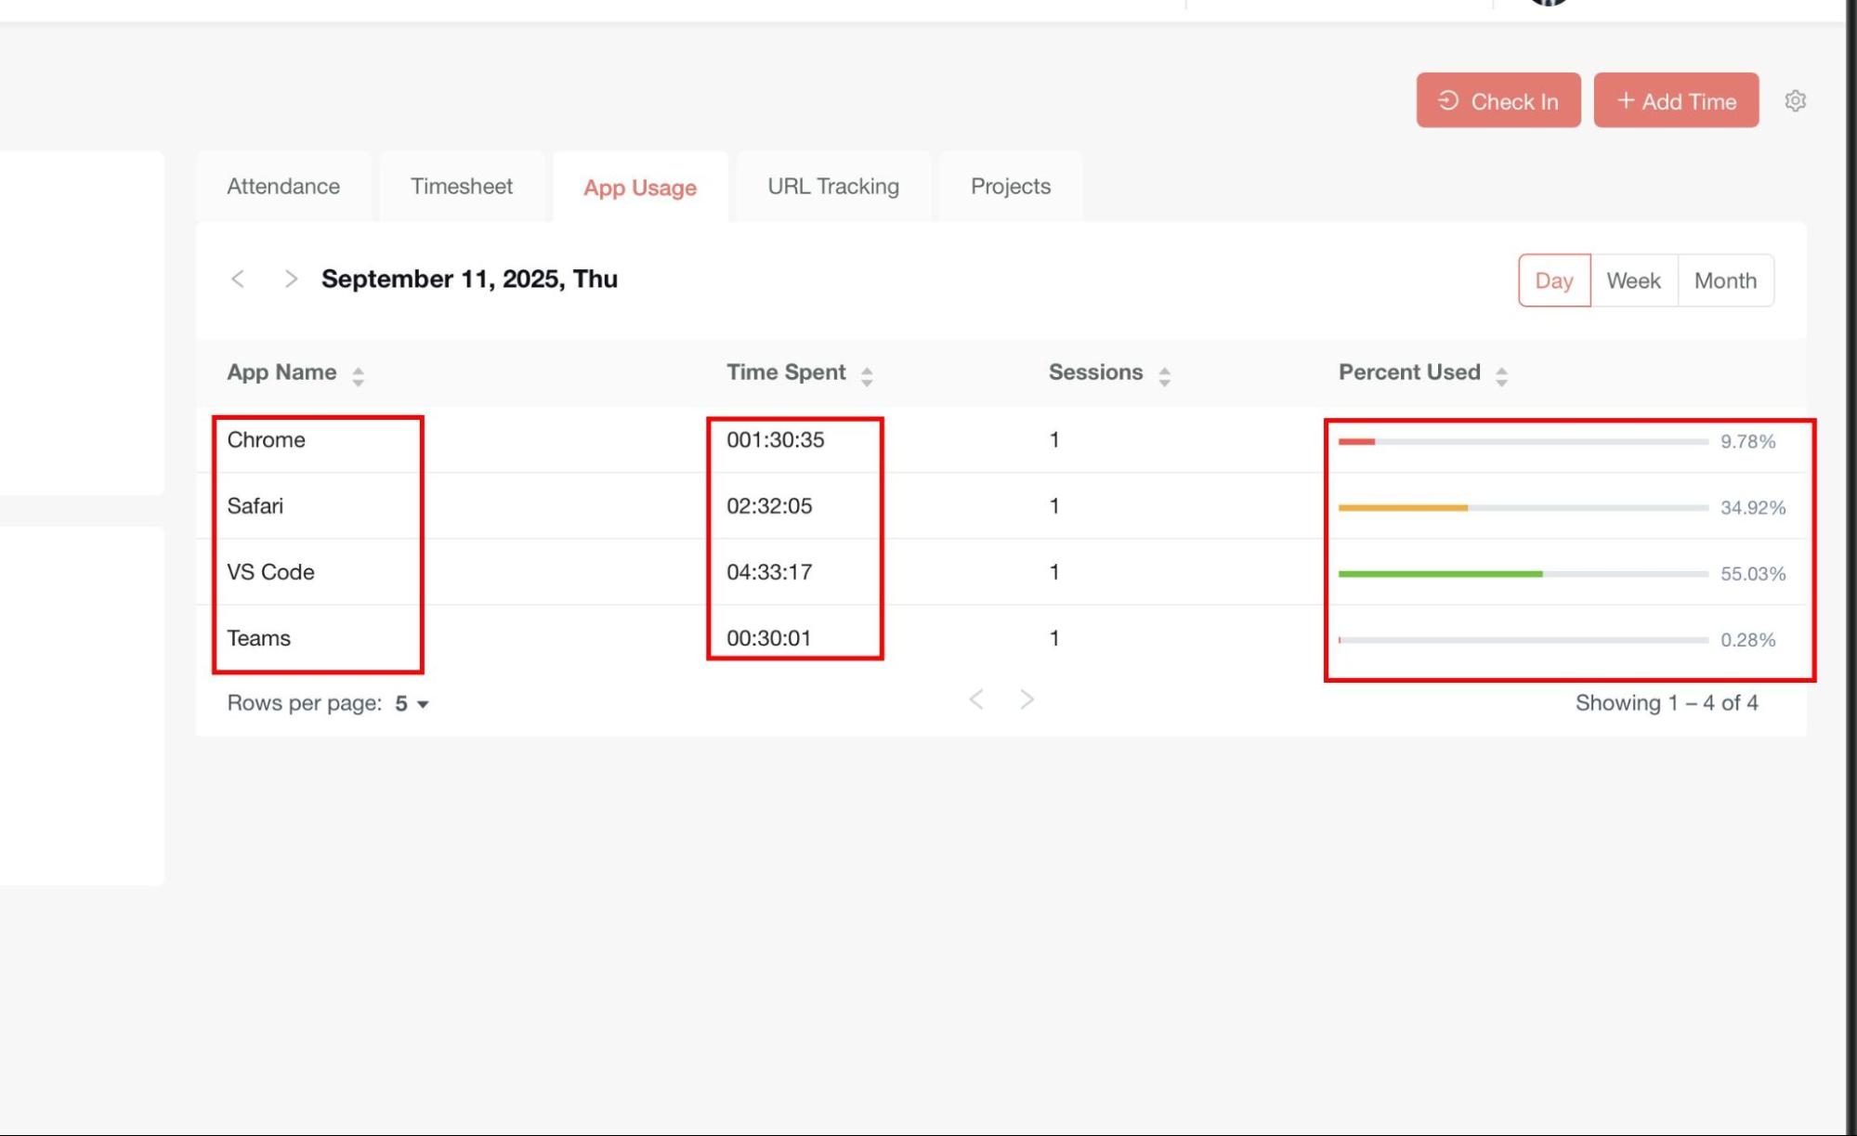Screen dimensions: 1857x1136
Task: Sort by Time Spent column
Action: 866,375
